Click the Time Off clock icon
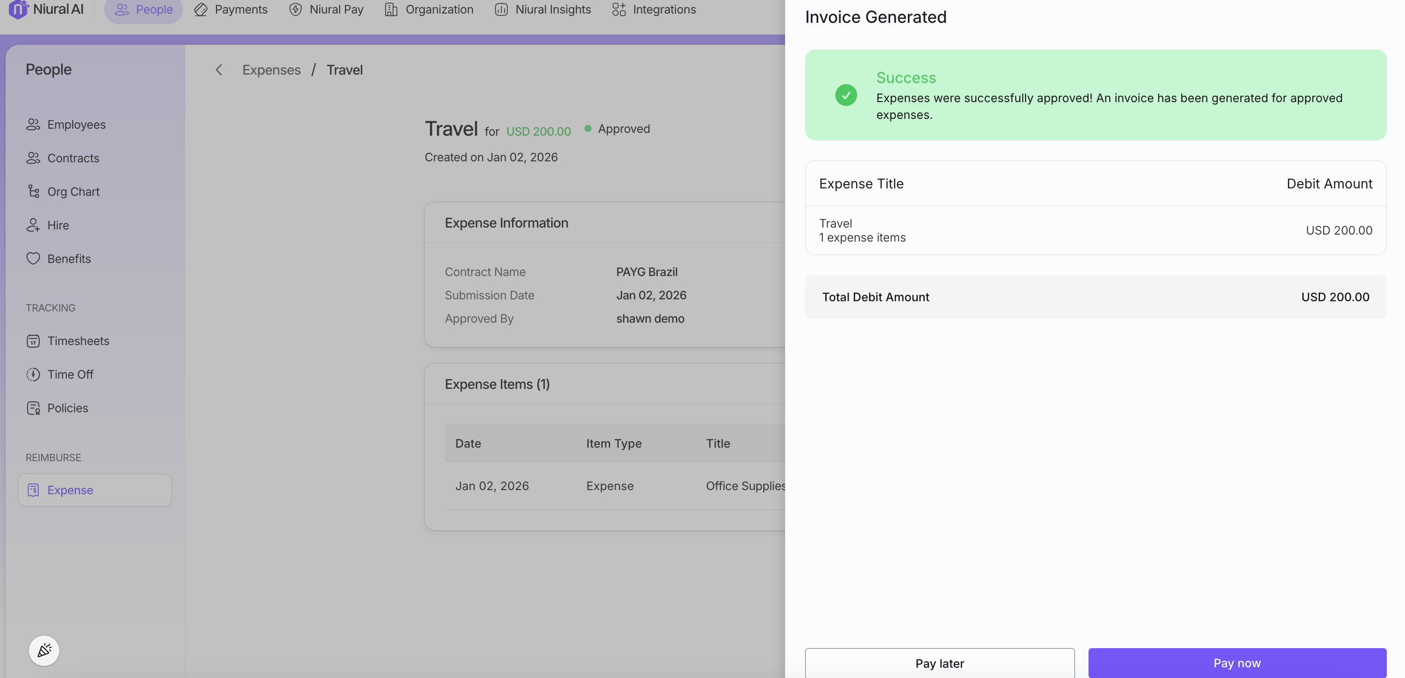The image size is (1405, 678). [x=33, y=374]
